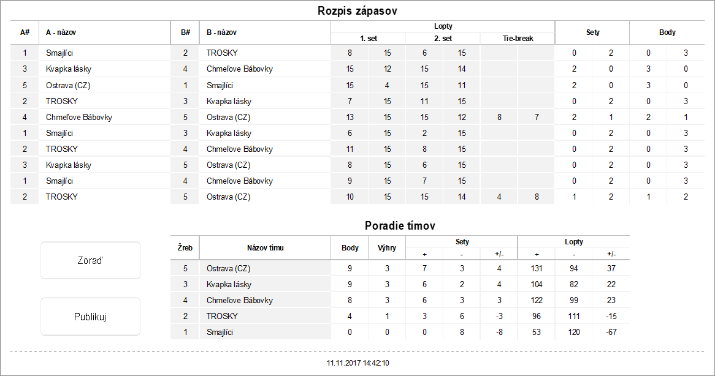Viewport: 715px width, 376px height.
Task: Click the 2. set column header
Action: (x=443, y=38)
